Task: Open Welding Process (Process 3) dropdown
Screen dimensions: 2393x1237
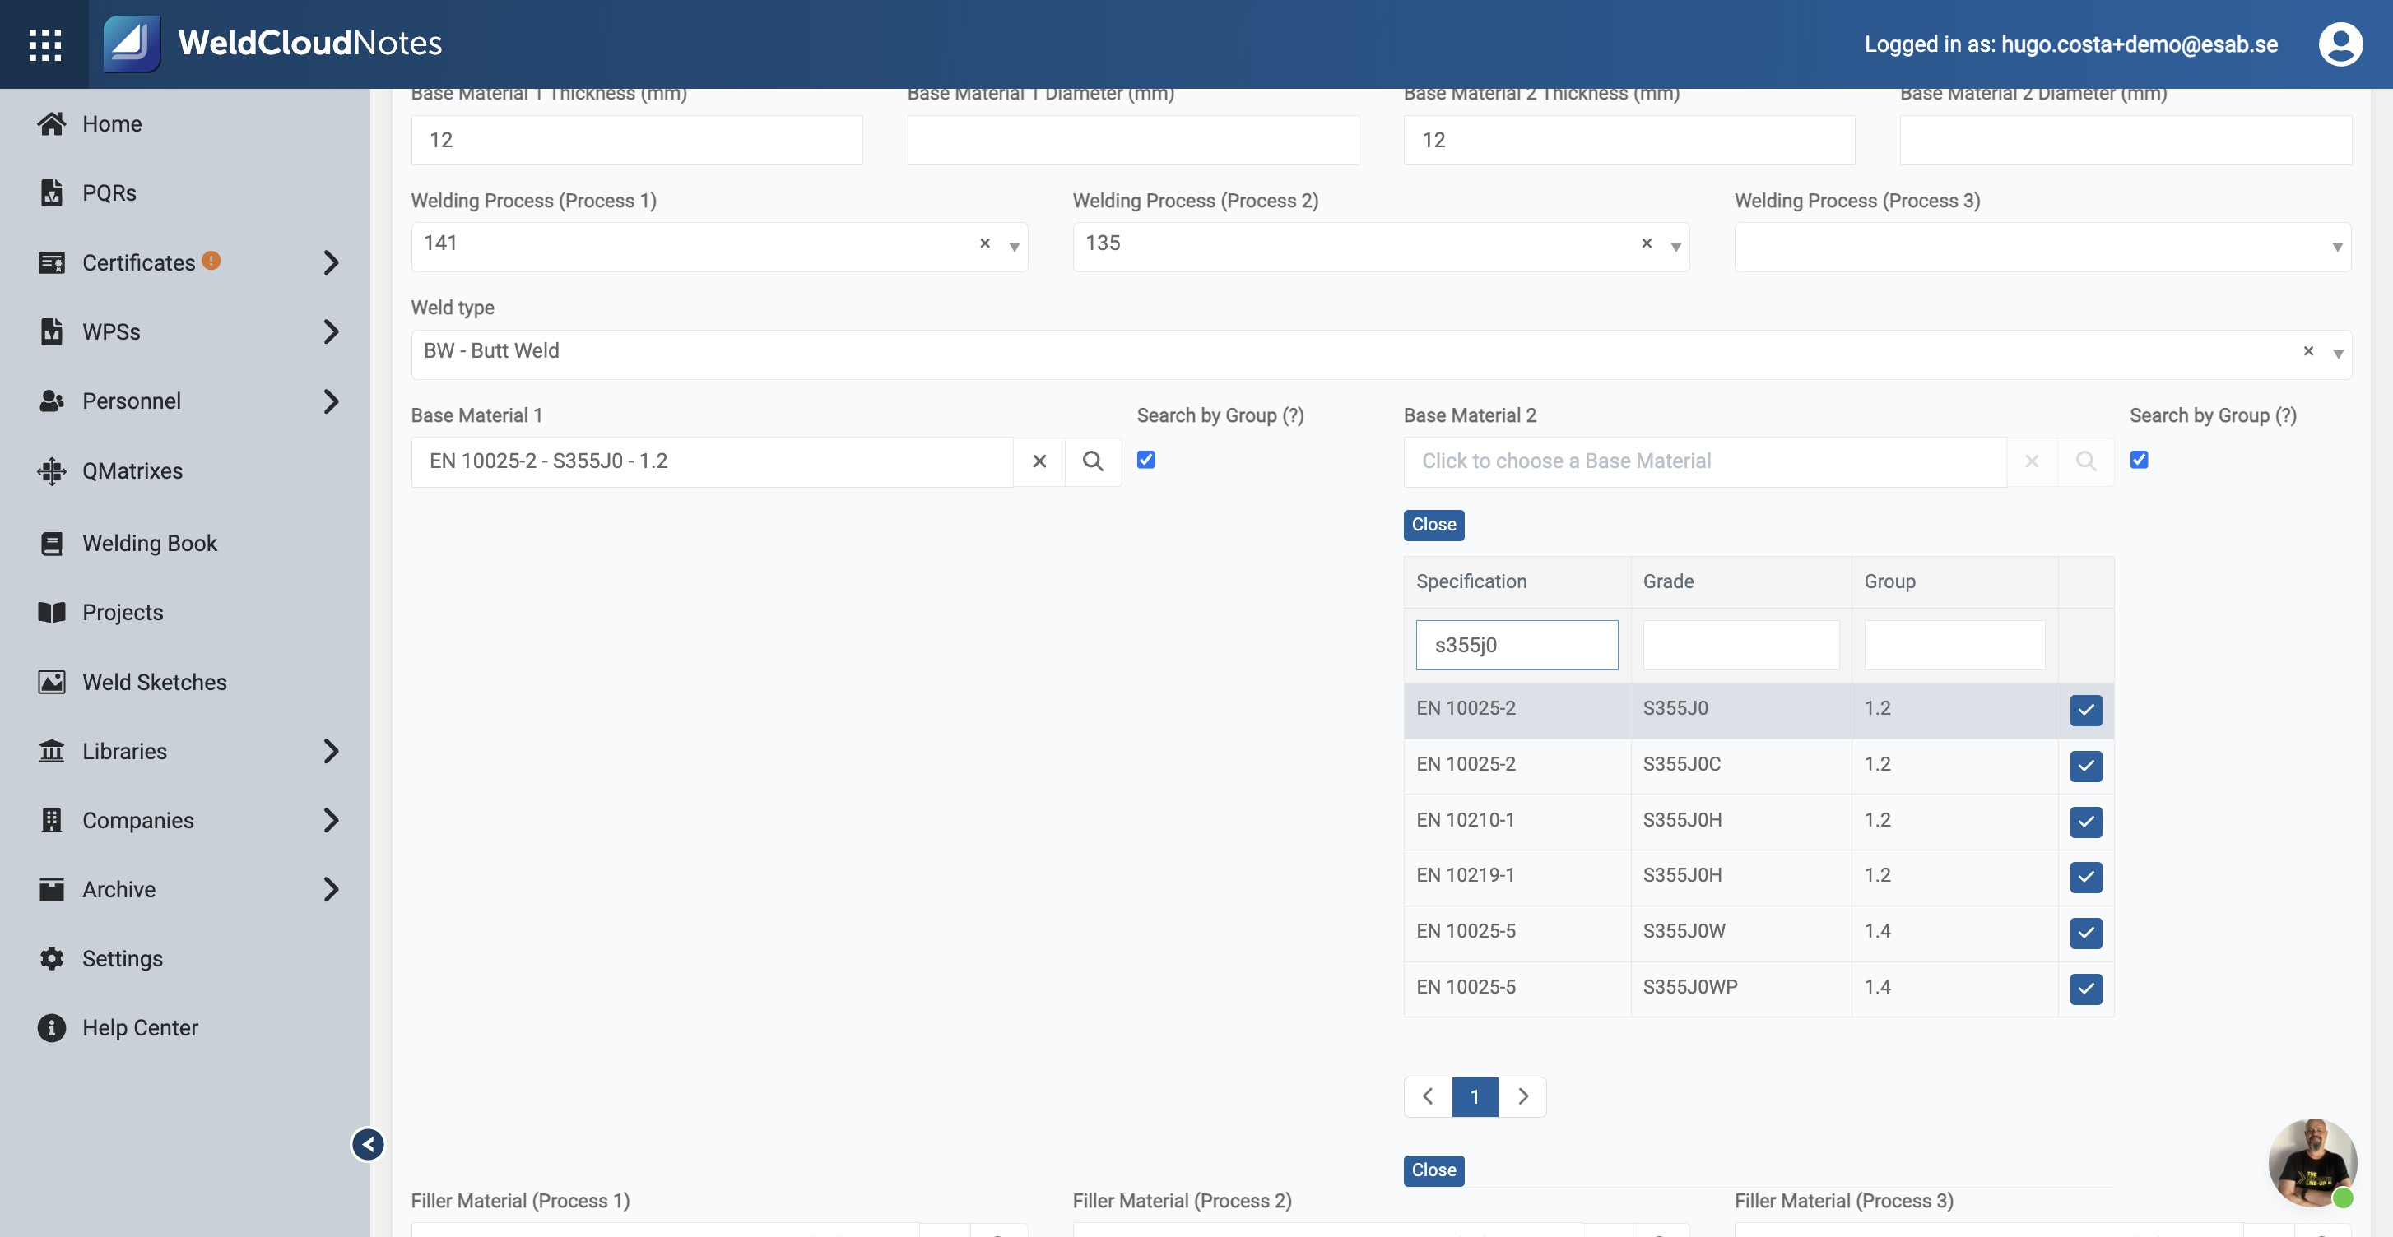Action: [2337, 247]
